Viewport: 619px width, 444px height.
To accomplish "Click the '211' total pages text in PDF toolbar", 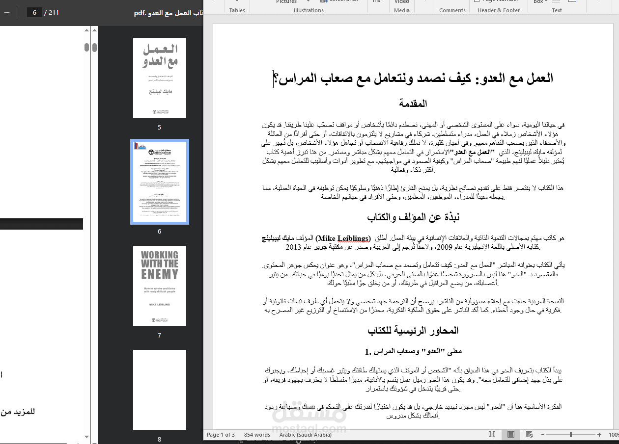I will tap(54, 13).
